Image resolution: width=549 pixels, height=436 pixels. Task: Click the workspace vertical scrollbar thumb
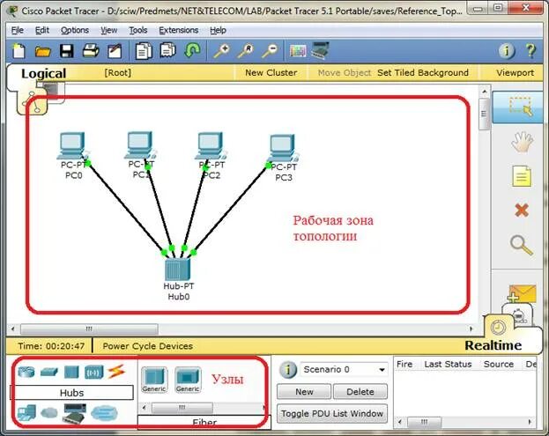pyautogui.click(x=484, y=114)
